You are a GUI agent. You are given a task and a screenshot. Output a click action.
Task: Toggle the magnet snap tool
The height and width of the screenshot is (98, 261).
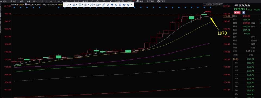click(x=112, y=5)
